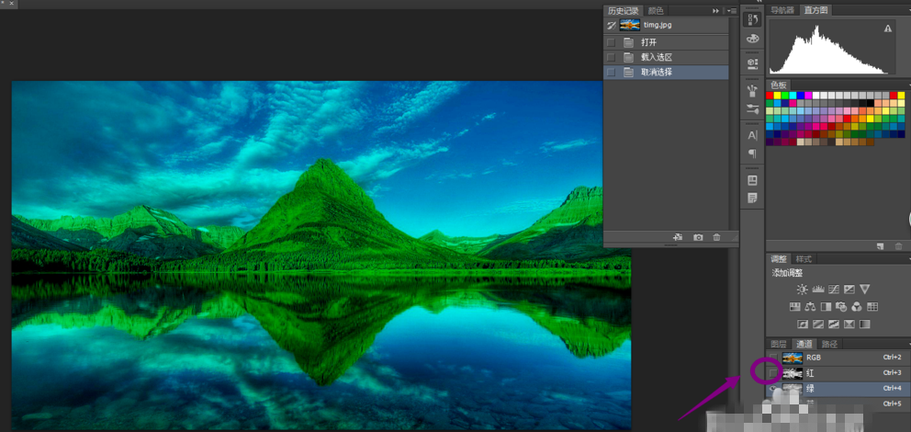Select the 打开 history state
This screenshot has height=432, width=911.
coord(666,42)
